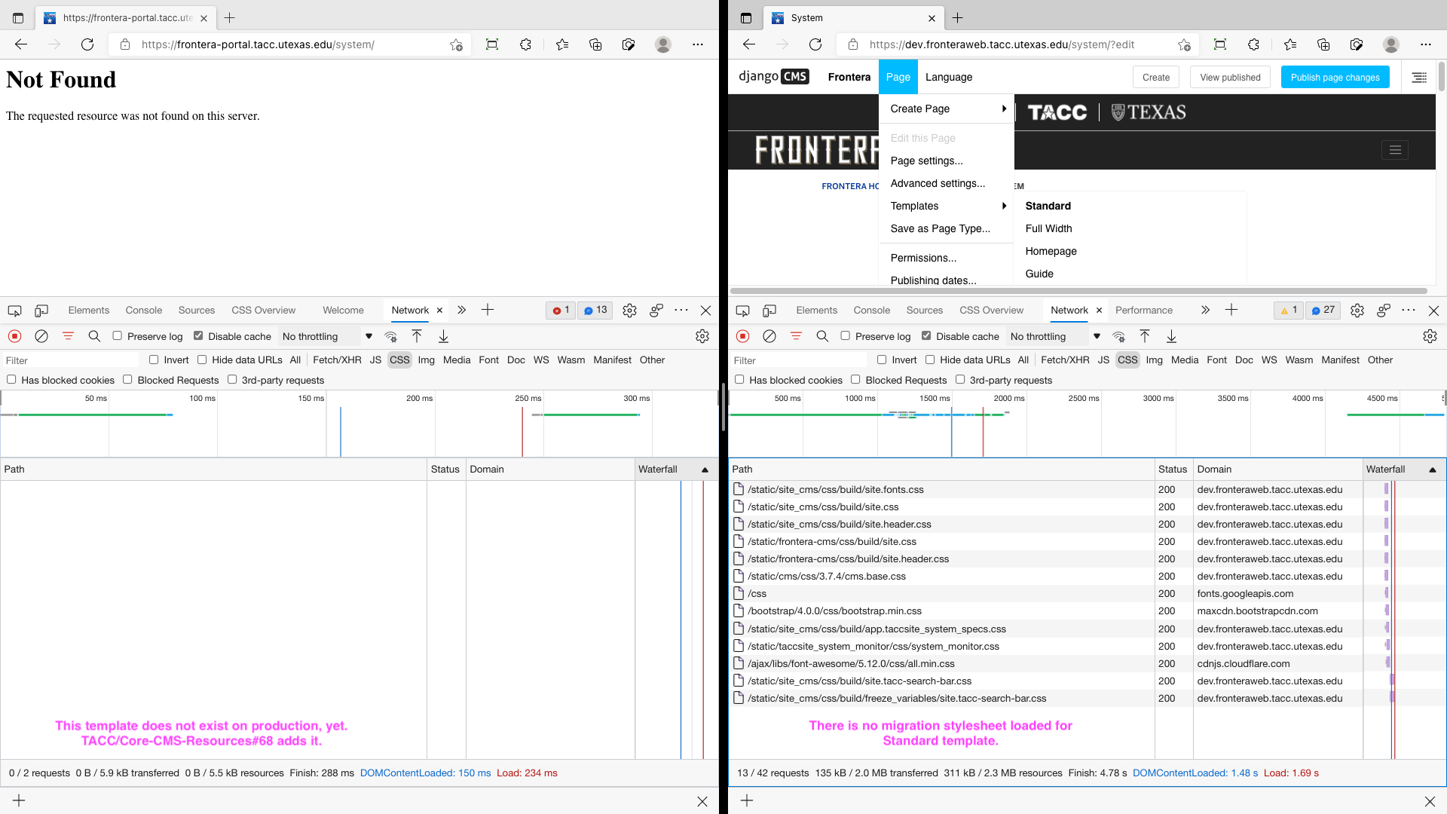The image size is (1447, 814).
Task: Open the search icon in left Network toolbar
Action: click(x=94, y=336)
